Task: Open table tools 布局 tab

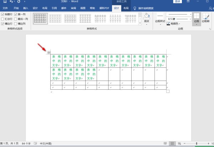Action: (126, 8)
